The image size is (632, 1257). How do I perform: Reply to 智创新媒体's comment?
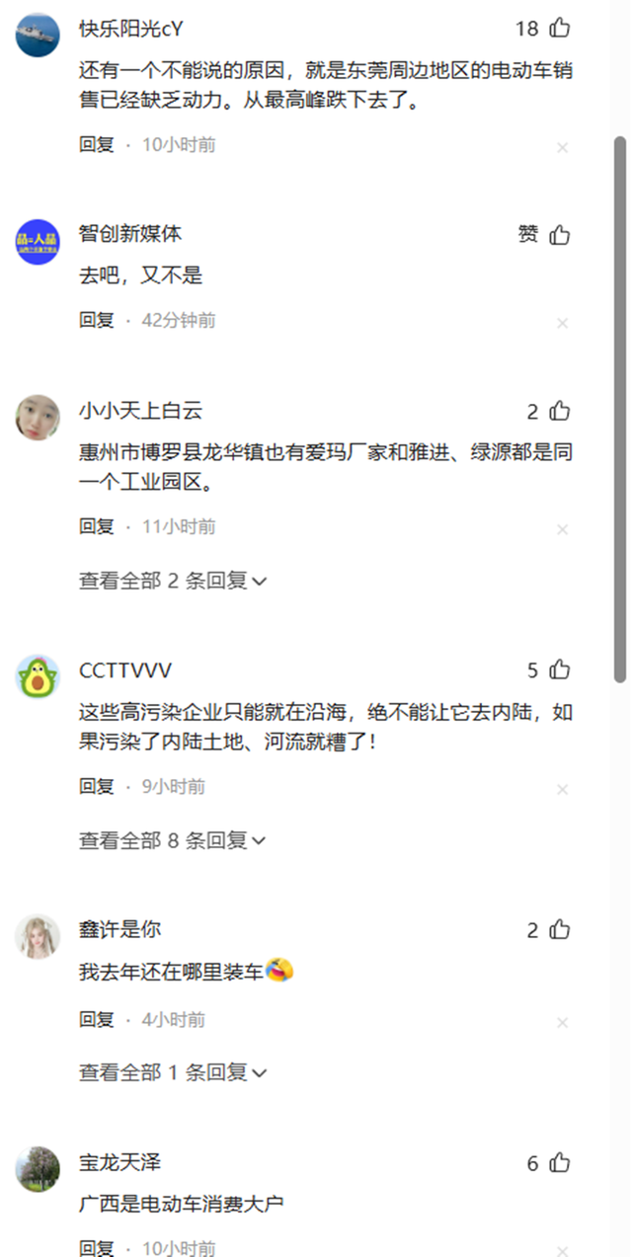(x=97, y=320)
